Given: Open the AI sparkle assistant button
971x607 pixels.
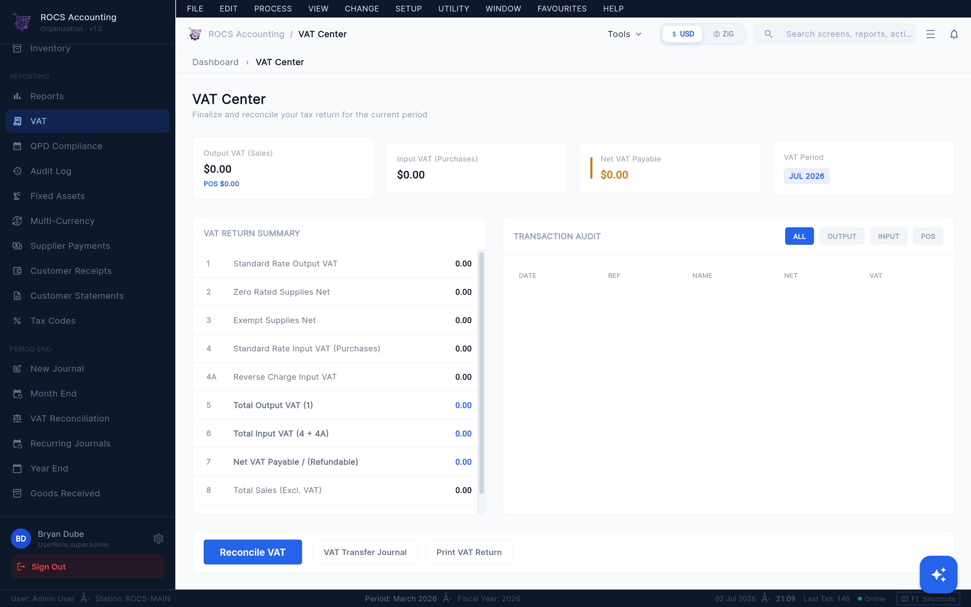Looking at the screenshot, I should 939,575.
